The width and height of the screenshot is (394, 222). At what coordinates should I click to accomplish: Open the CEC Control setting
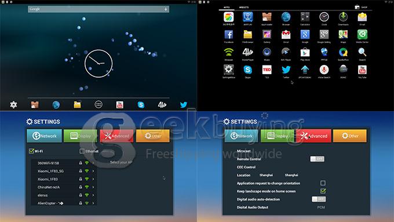(x=246, y=167)
